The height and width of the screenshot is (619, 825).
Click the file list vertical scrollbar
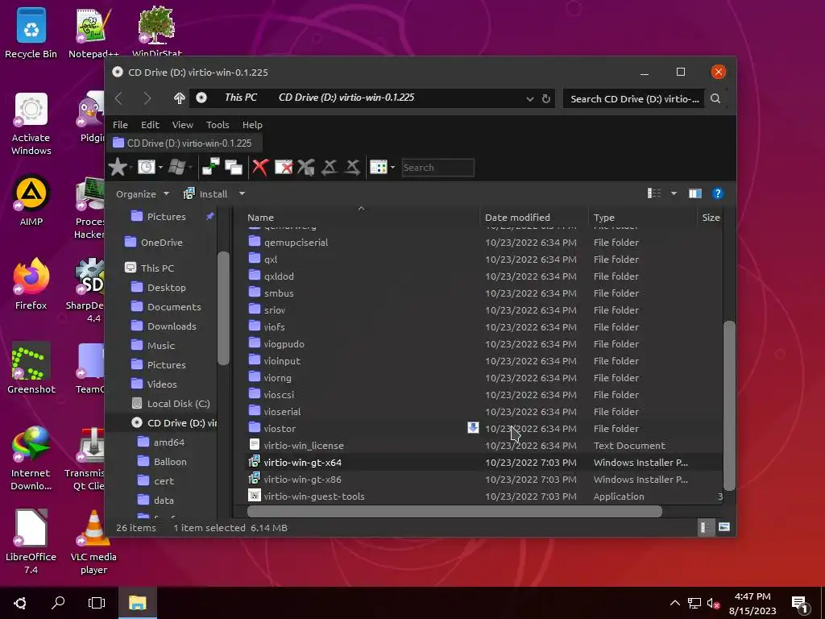728,405
